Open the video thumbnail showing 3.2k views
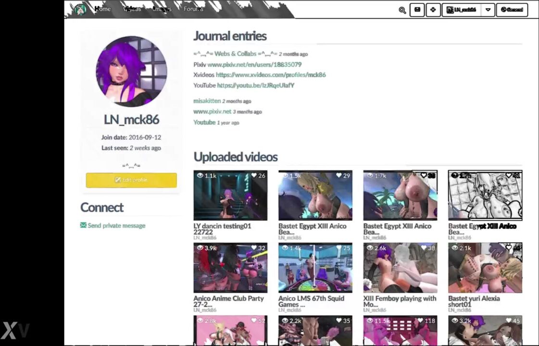This screenshot has height=346, width=539. point(485,330)
